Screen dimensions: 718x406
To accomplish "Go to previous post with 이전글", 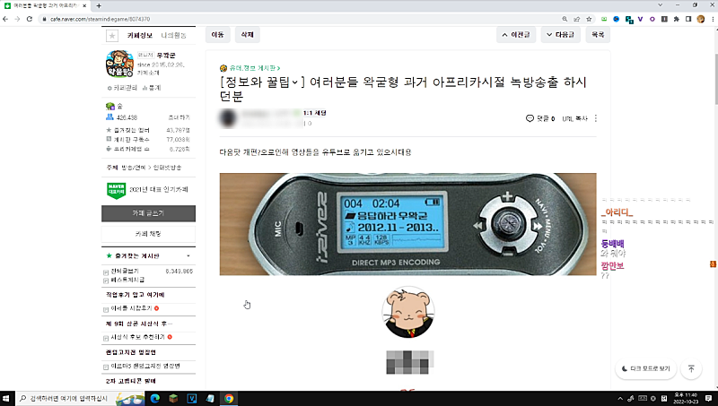I will [516, 35].
